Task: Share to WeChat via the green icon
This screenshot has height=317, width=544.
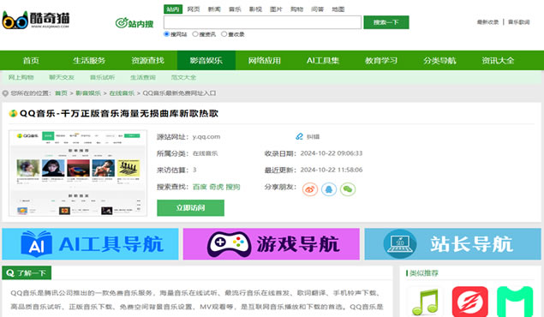Action: click(348, 189)
